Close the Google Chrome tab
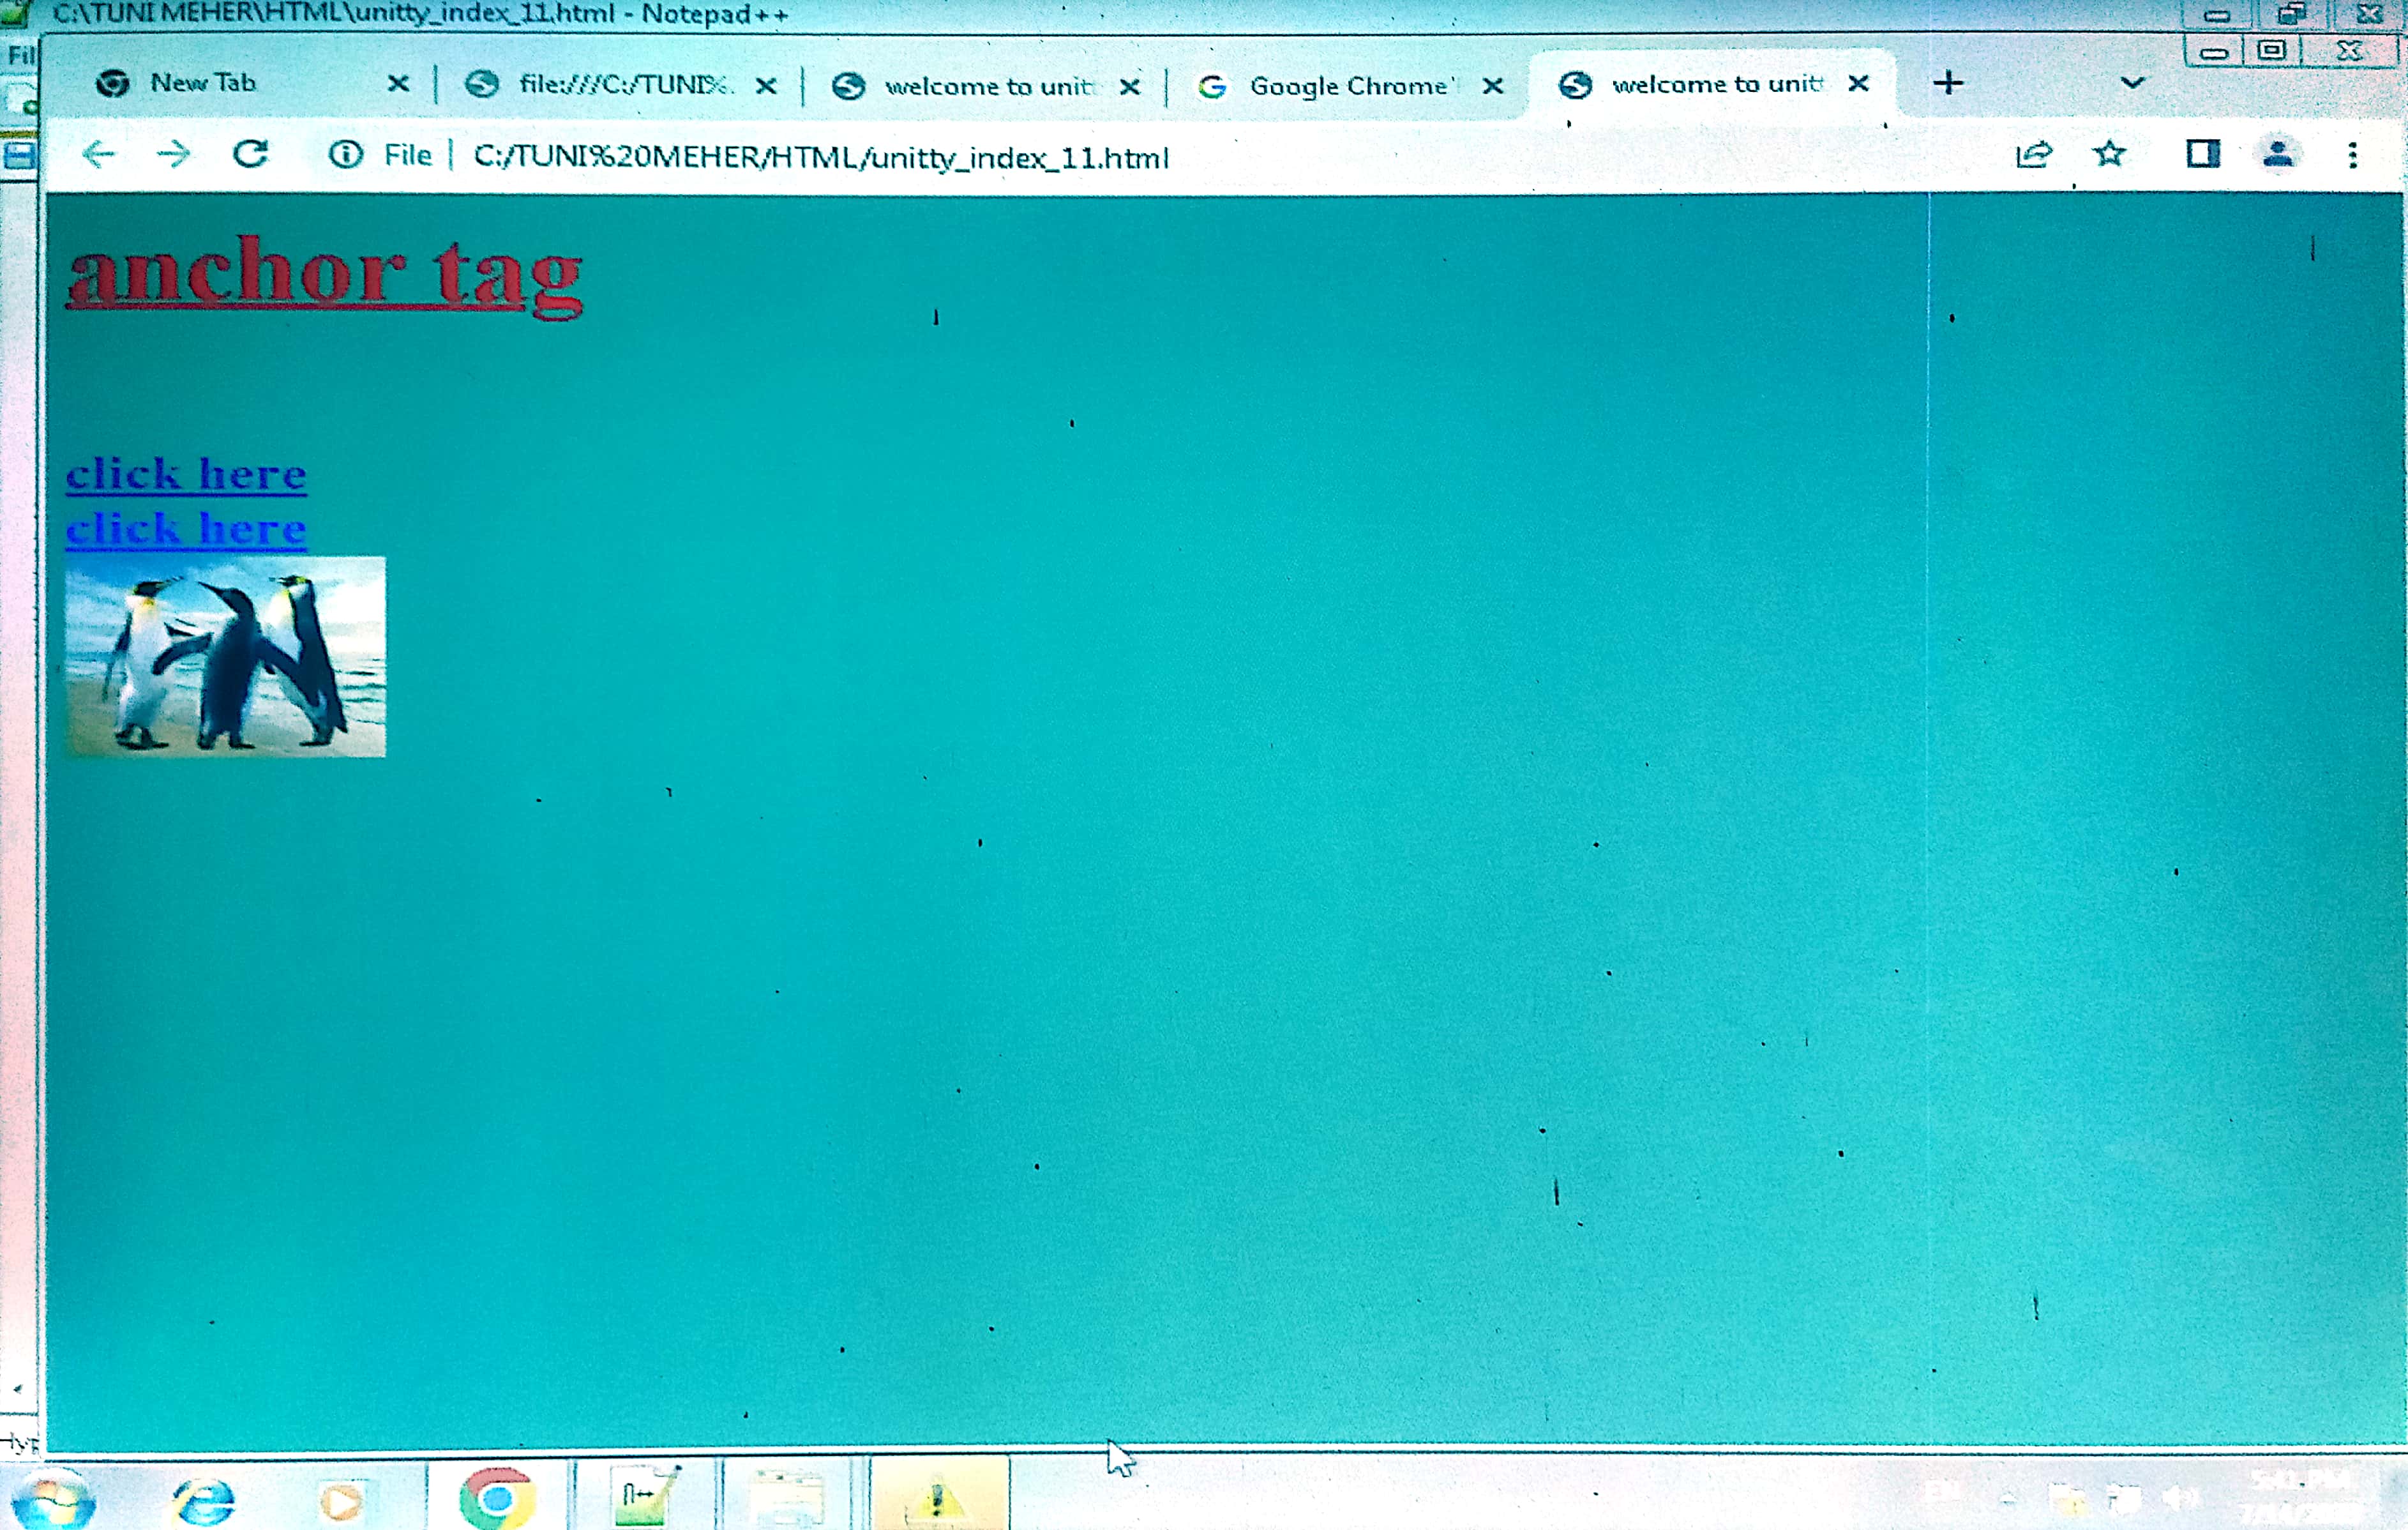The height and width of the screenshot is (1530, 2408). point(1492,86)
